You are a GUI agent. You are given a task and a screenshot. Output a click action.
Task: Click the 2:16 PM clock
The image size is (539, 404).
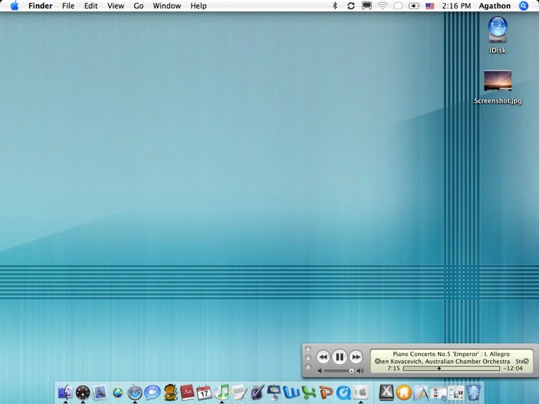456,6
